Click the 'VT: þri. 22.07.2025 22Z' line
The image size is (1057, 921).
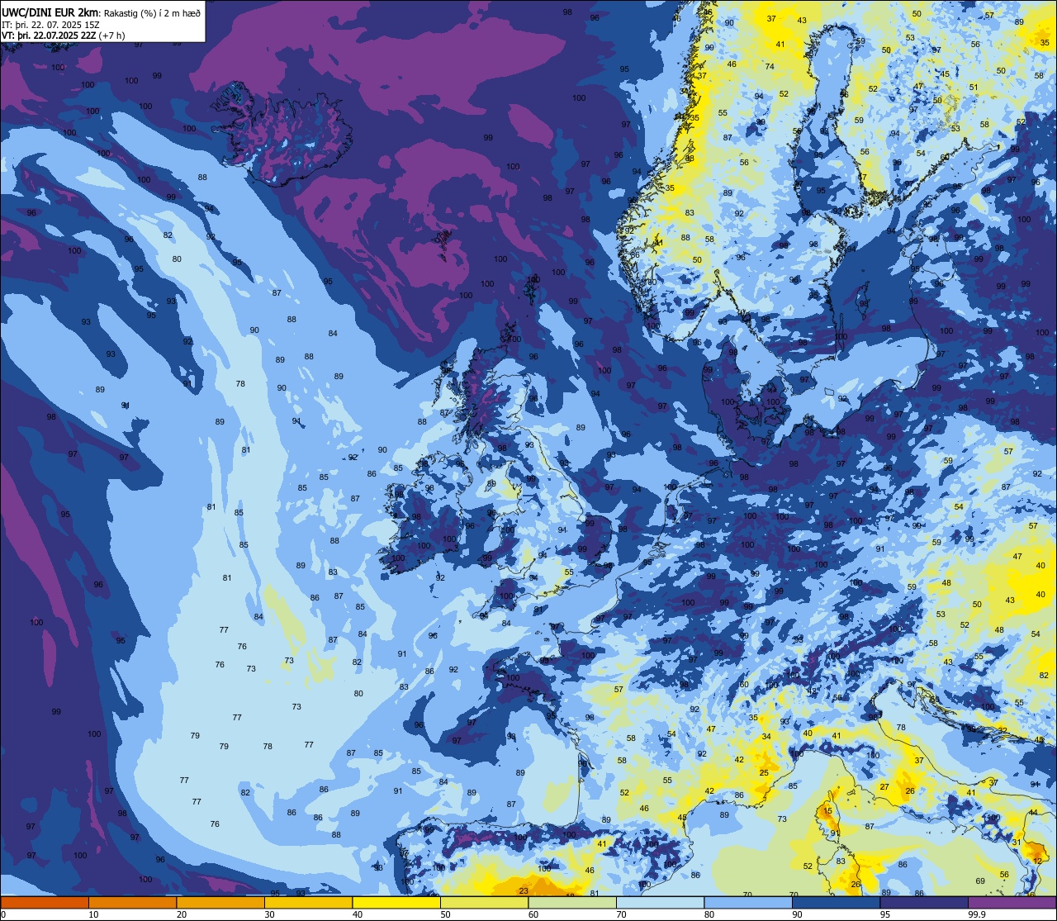coord(49,36)
